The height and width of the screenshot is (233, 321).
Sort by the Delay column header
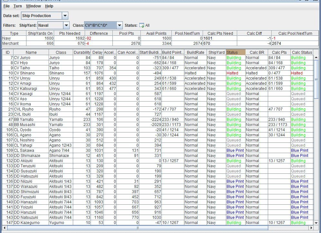click(97, 53)
